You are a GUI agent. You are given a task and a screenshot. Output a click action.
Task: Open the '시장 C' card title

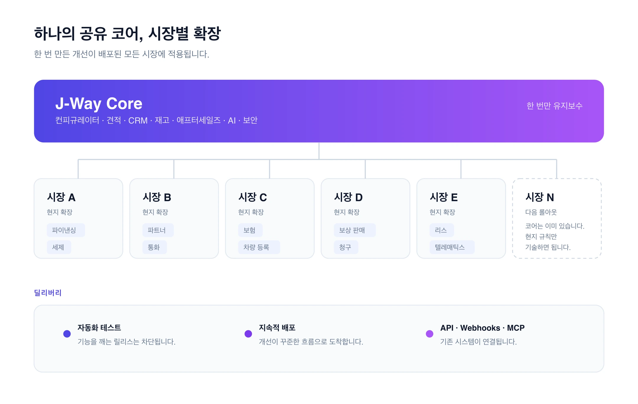(x=253, y=197)
